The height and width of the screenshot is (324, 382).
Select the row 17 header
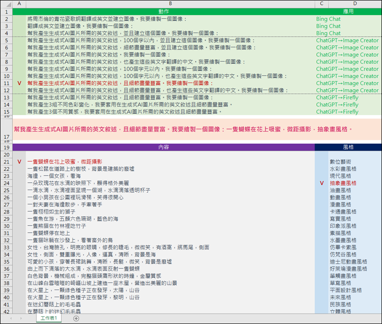[6, 129]
